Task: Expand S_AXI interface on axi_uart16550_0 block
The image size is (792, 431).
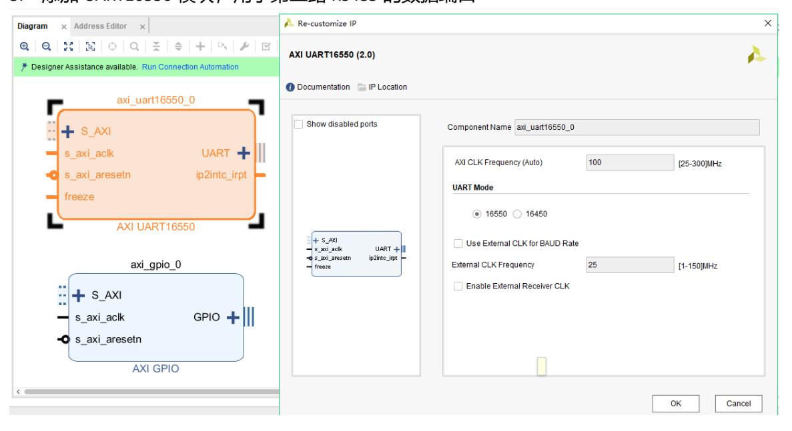Action: coord(69,131)
